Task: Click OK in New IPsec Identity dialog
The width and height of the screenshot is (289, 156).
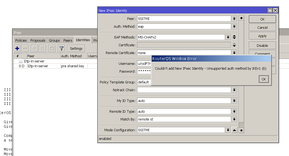Action: [262, 19]
